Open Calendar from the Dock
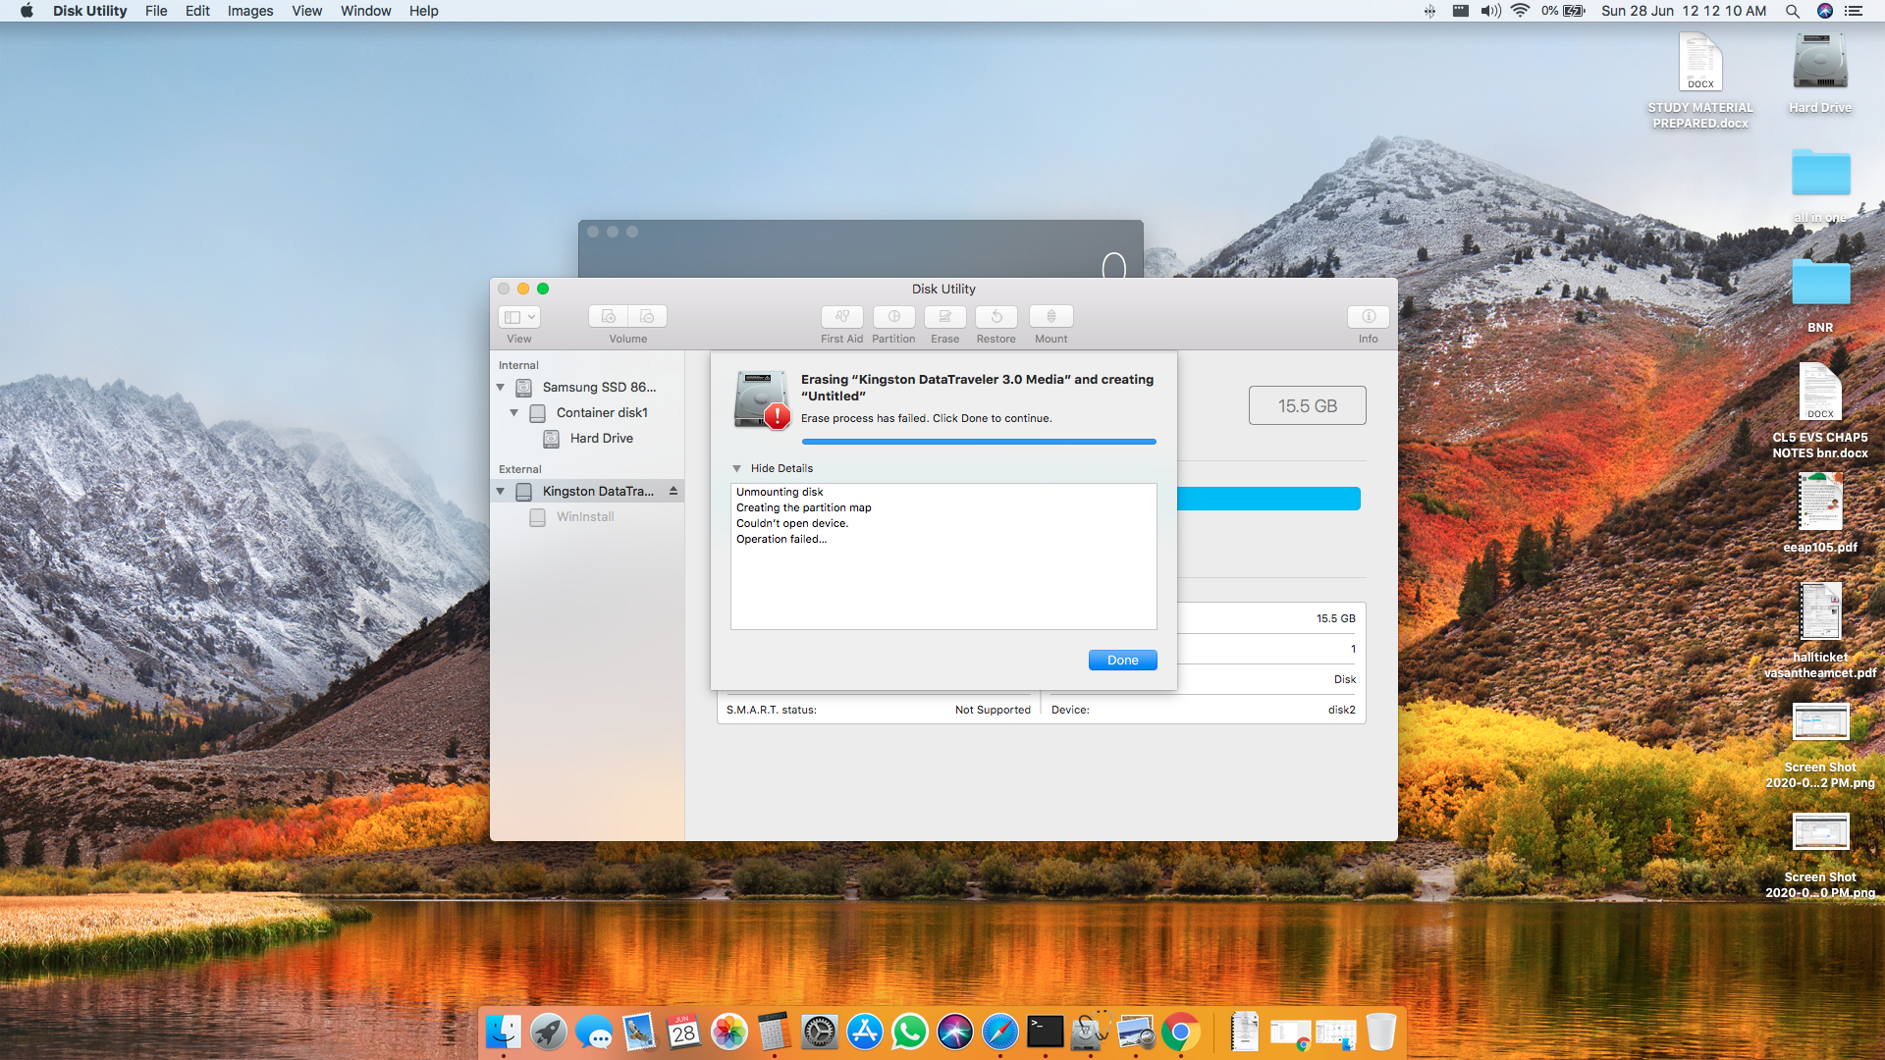Screen dimensions: 1885x1060 tap(684, 1032)
